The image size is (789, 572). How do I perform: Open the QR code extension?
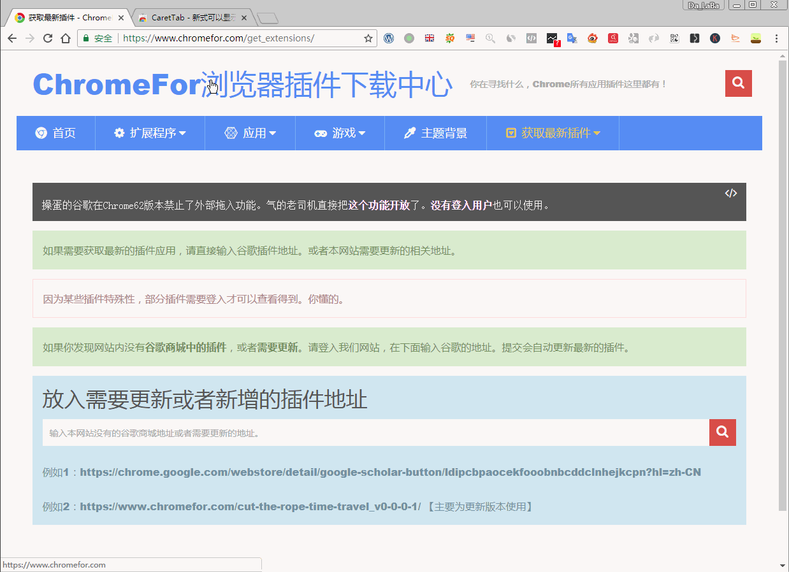674,38
